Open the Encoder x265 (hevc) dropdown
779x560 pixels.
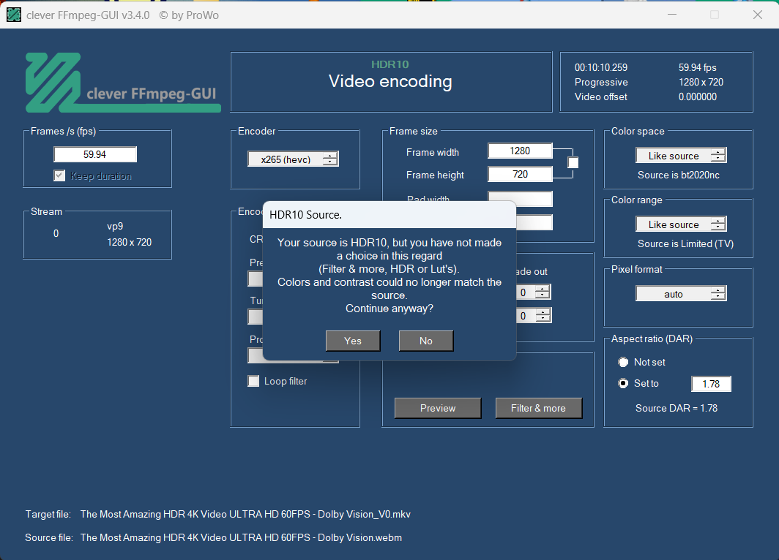(293, 159)
